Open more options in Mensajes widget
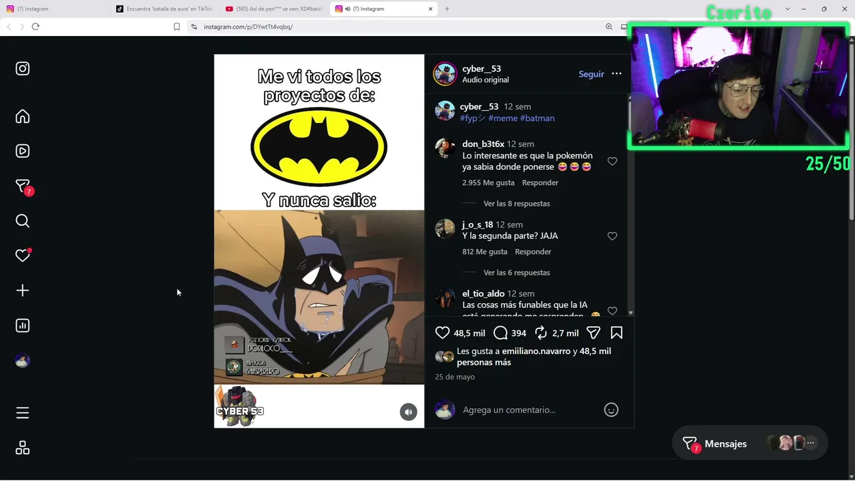Screen dimensions: 855x481 811,443
